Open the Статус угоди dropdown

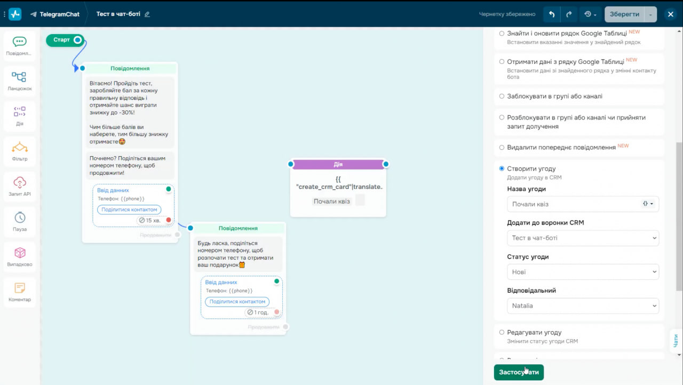[x=583, y=272]
